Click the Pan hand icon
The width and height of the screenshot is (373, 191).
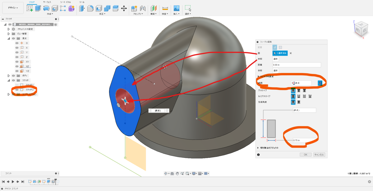tap(177, 173)
